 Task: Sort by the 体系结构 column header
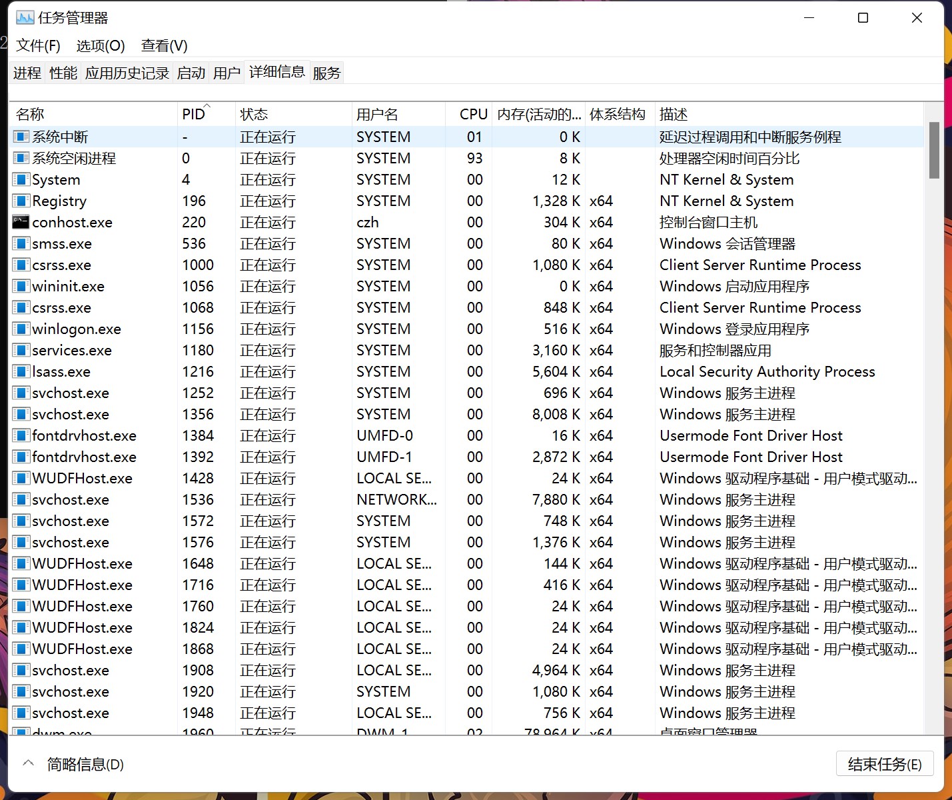coord(620,114)
